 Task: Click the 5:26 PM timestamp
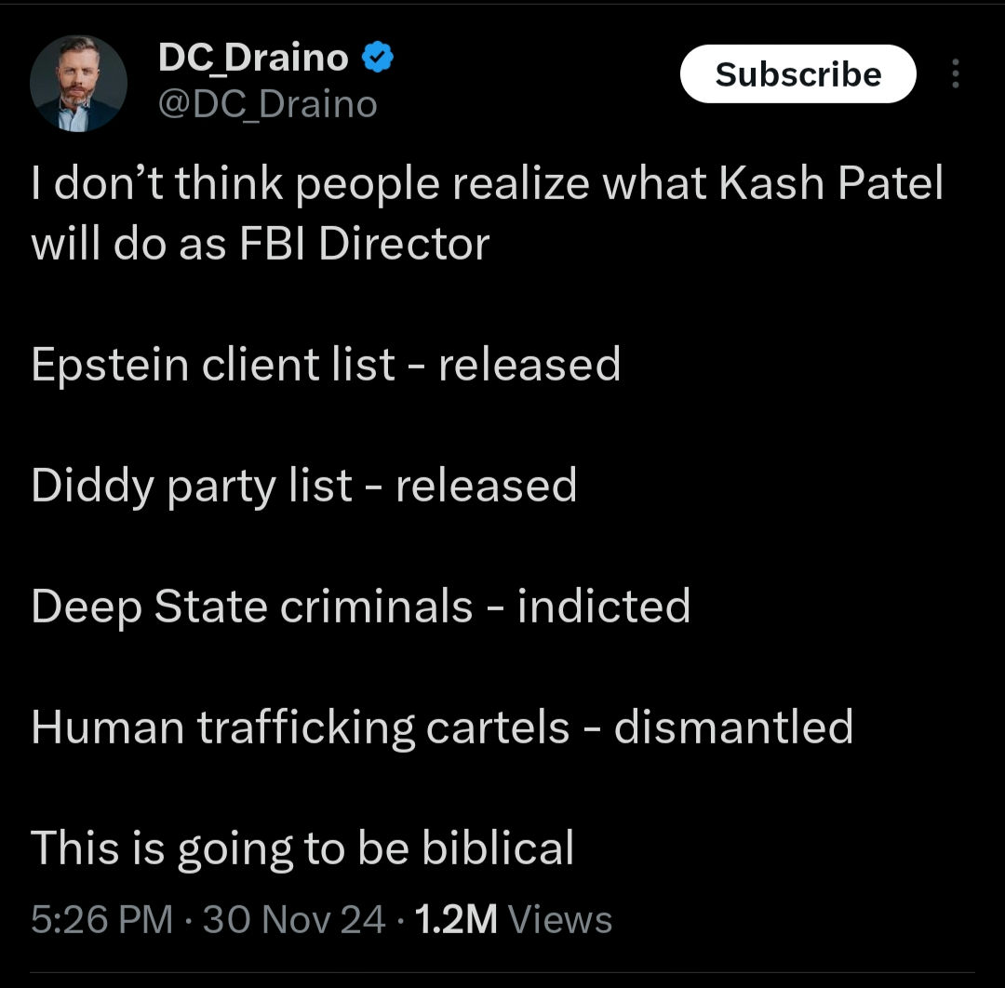[x=101, y=920]
